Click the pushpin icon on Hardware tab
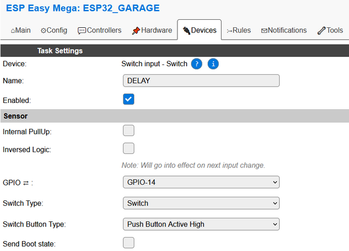This screenshot has width=349, height=251. [x=136, y=31]
